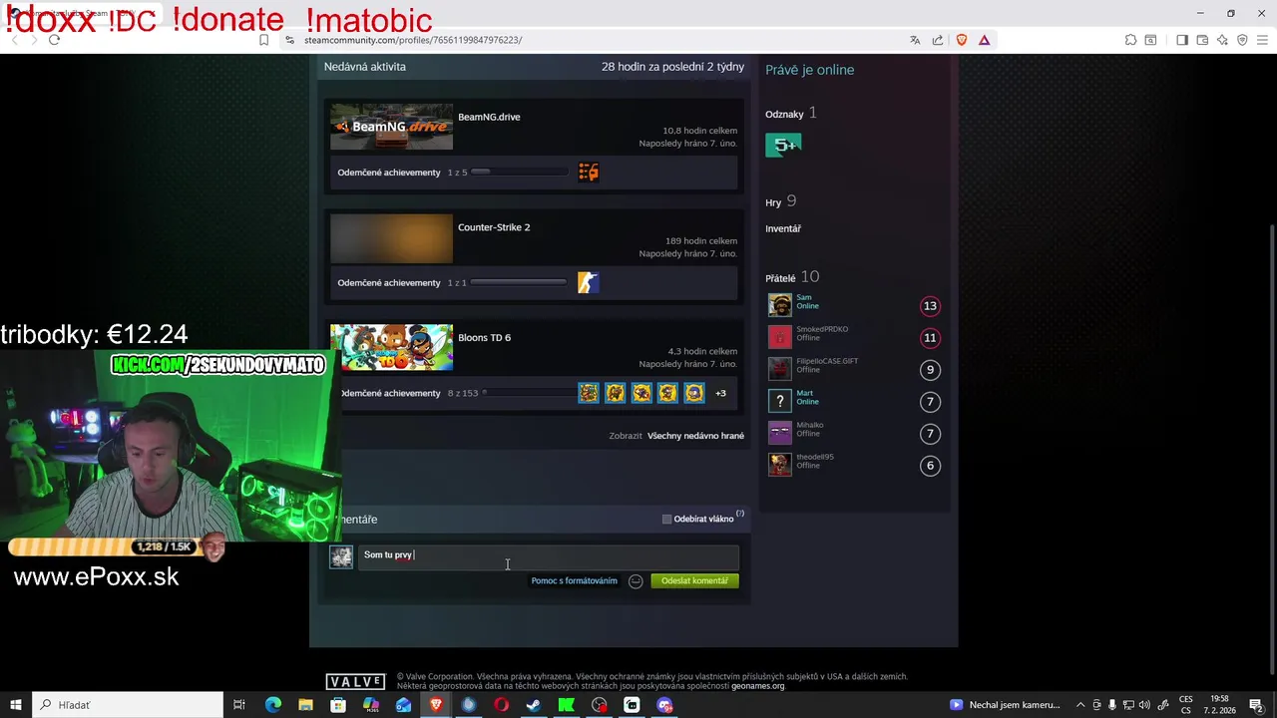Click the Valve logo in footer
Screen dimensions: 1277x718
pos(355,682)
